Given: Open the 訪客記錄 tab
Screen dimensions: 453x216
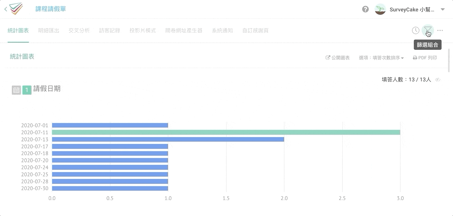Looking at the screenshot, I should click(110, 30).
